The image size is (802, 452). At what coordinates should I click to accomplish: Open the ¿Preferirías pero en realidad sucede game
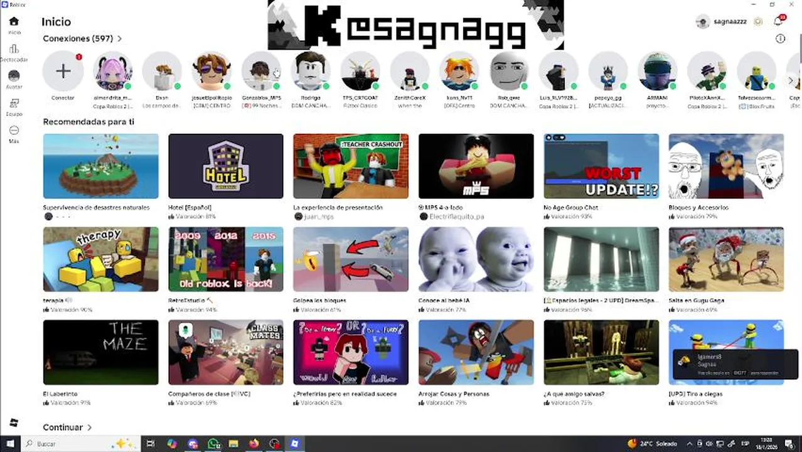[351, 352]
